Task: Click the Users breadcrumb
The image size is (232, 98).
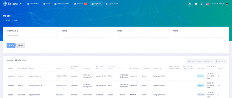Action: [x=15, y=20]
